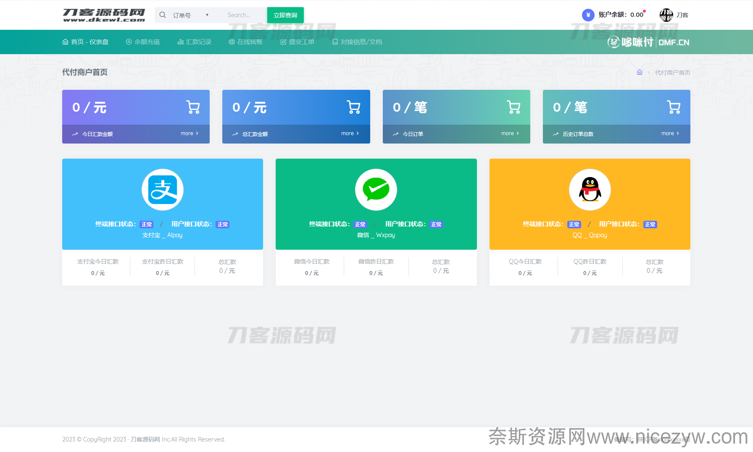Screen dimensions: 753x452
Task: Click the yen account balance icon
Action: (588, 15)
